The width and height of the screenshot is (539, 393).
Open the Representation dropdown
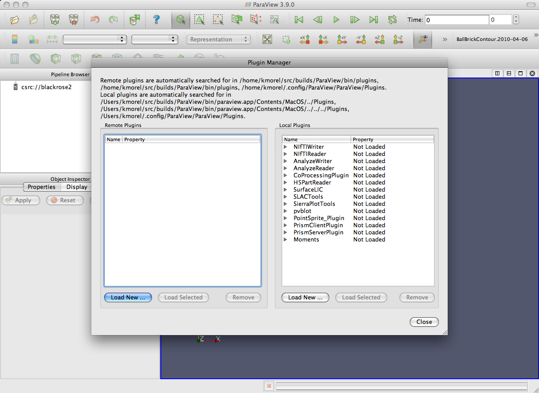tap(219, 39)
